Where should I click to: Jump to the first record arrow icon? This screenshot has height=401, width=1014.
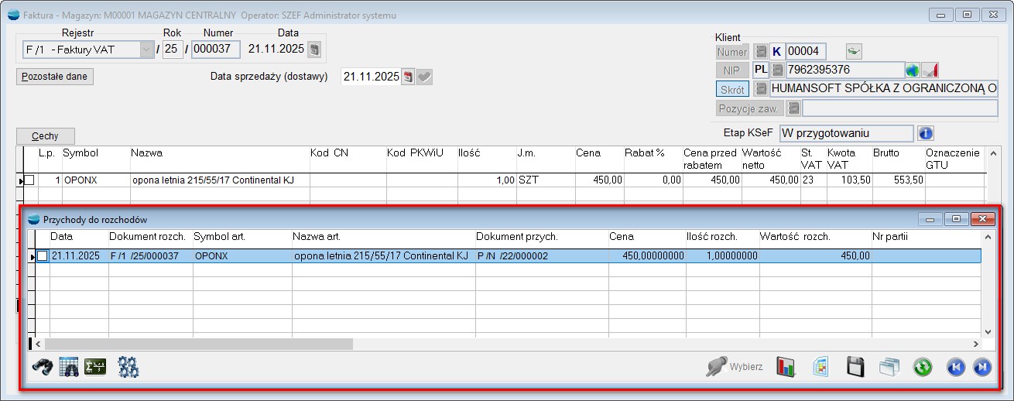coord(956,367)
